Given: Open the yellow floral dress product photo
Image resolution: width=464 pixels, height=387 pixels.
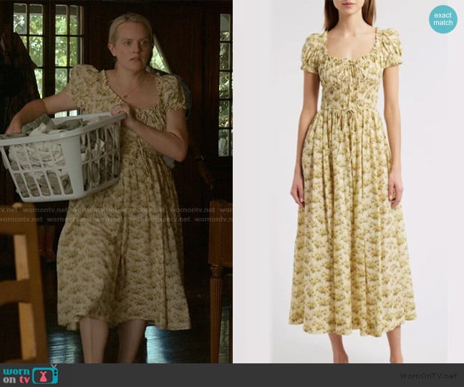Looking at the screenshot, I should pyautogui.click(x=348, y=181).
